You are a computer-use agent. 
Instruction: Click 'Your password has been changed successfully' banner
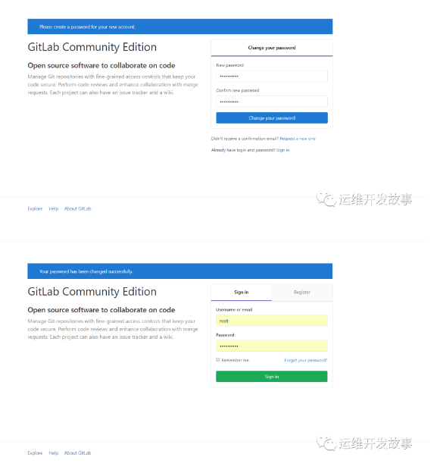click(180, 271)
